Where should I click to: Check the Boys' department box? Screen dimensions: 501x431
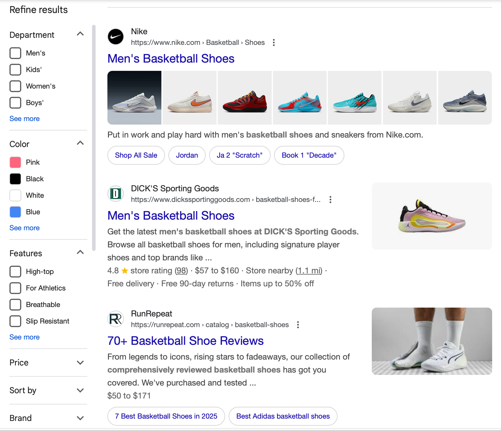pos(15,103)
